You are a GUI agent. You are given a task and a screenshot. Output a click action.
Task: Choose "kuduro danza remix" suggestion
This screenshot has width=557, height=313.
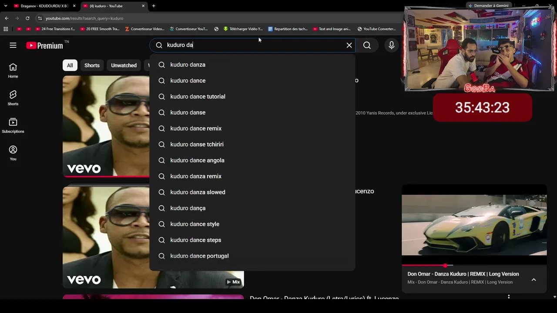[252, 176]
